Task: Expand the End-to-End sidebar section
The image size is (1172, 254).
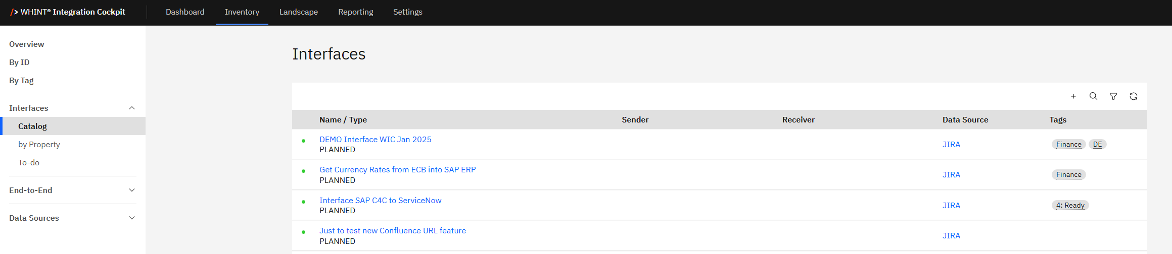Action: 132,190
